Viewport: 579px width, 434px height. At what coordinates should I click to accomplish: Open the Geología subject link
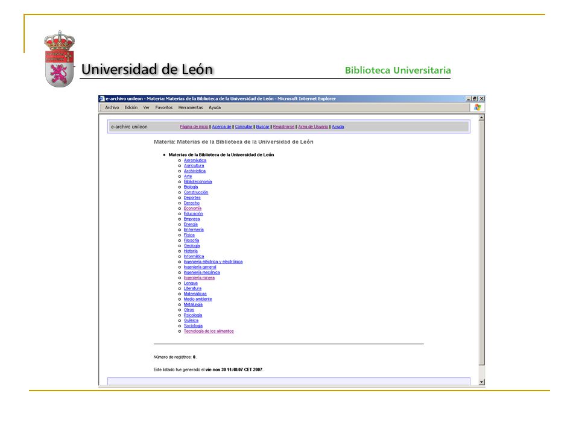tap(192, 246)
